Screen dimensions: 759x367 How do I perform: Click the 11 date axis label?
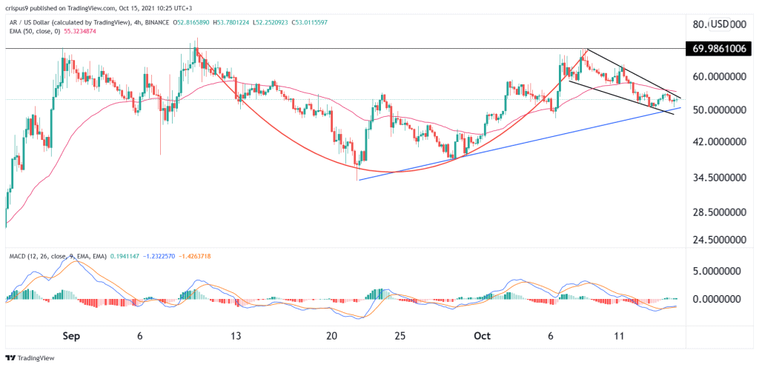tap(620, 336)
